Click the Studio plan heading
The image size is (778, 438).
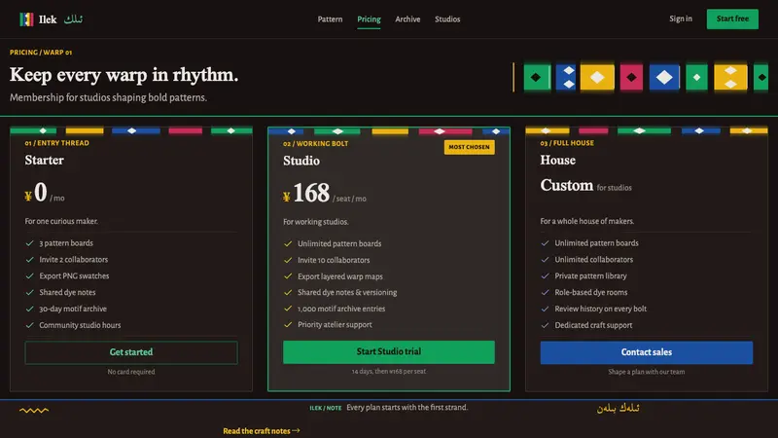pos(301,161)
